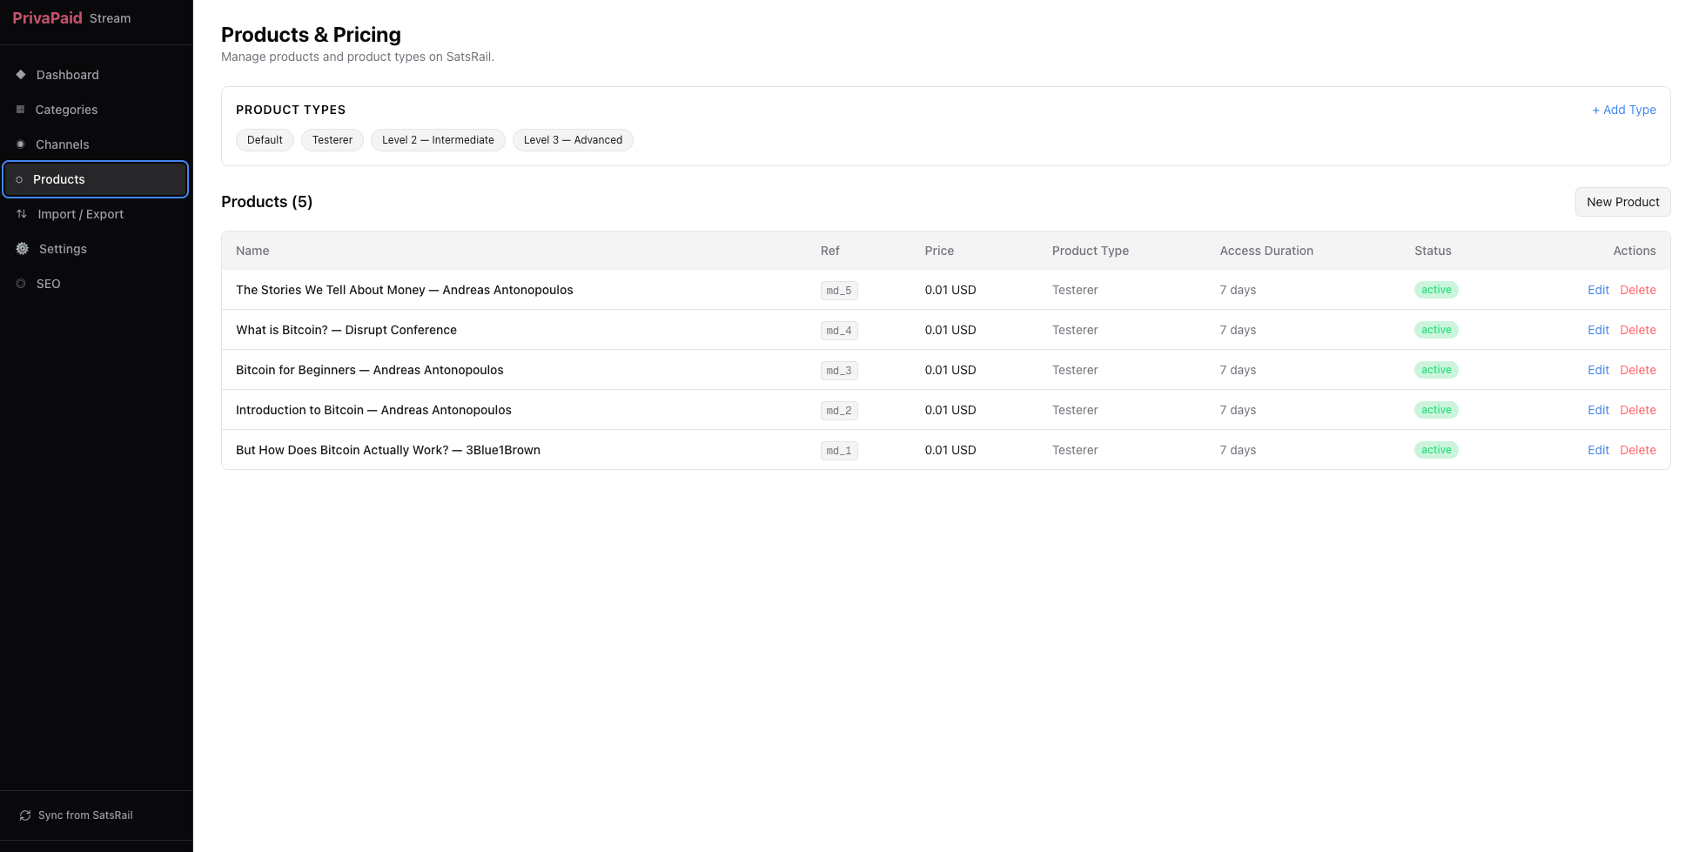Click the Products circle icon in sidebar
Image resolution: width=1692 pixels, height=852 pixels.
point(19,179)
